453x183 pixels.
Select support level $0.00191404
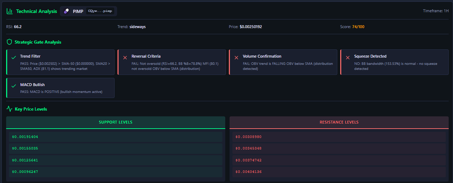116,137
